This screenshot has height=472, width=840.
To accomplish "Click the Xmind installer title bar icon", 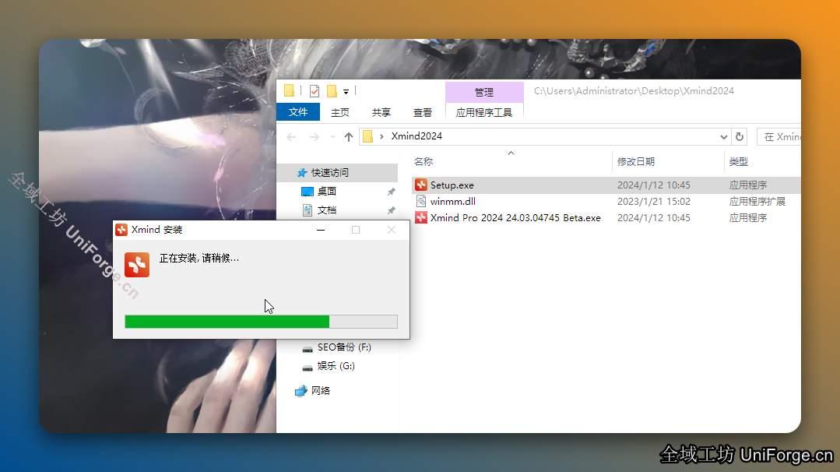I will [x=121, y=230].
